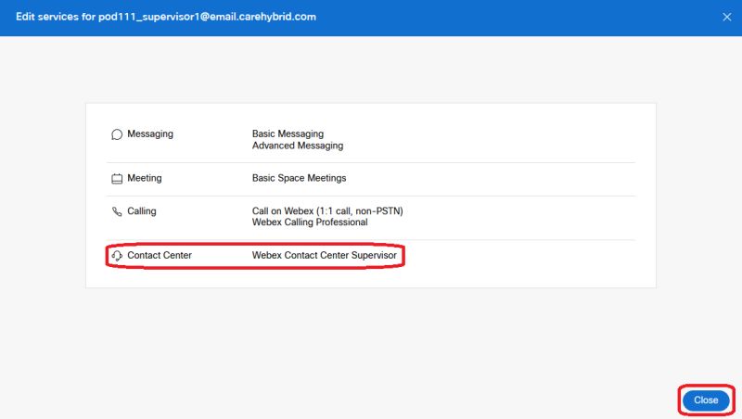Image resolution: width=742 pixels, height=419 pixels.
Task: Click Webex Calling Professional text
Action: [310, 222]
